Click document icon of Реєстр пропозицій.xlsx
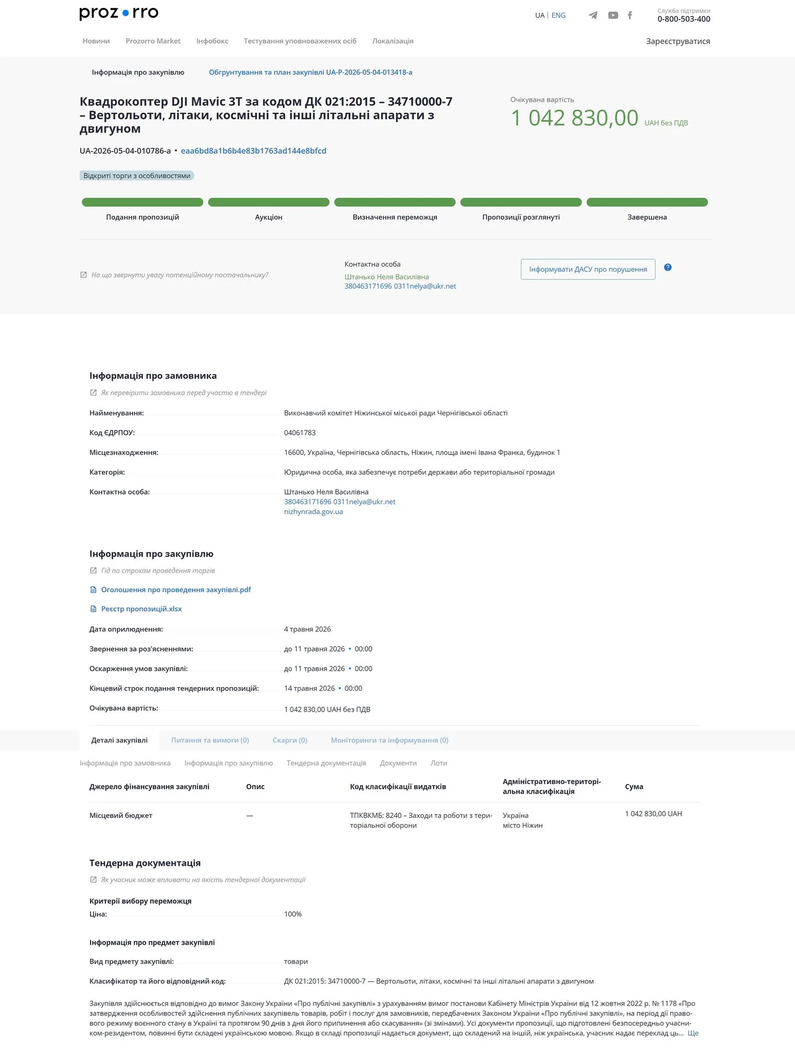The width and height of the screenshot is (795, 1049). coord(93,609)
